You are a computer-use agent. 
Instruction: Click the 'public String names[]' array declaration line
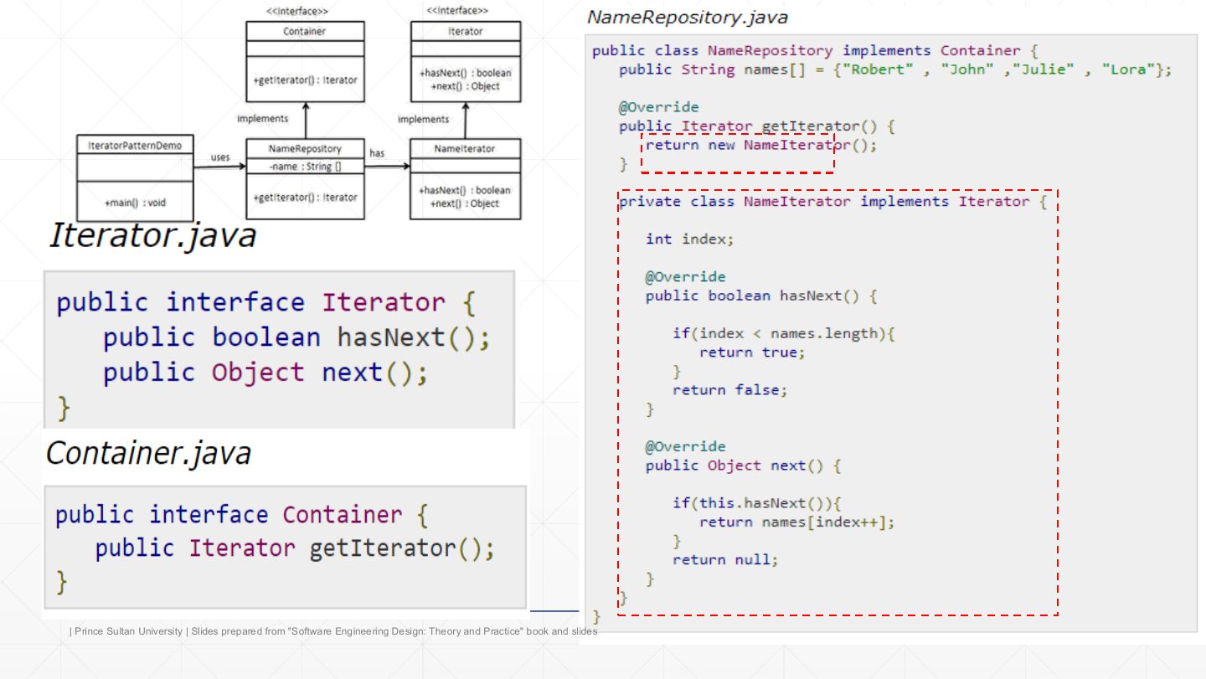tap(895, 69)
